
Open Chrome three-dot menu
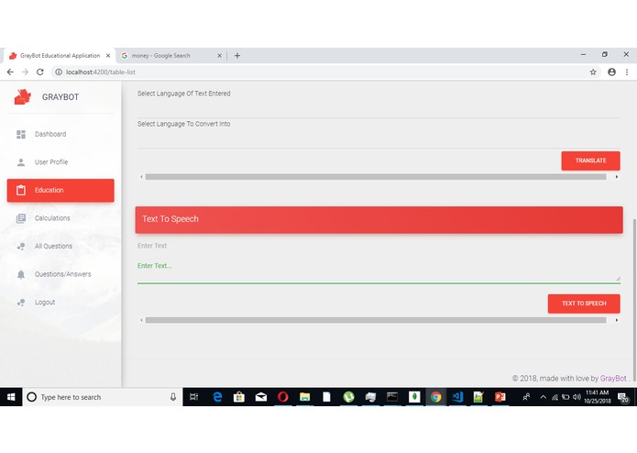627,72
